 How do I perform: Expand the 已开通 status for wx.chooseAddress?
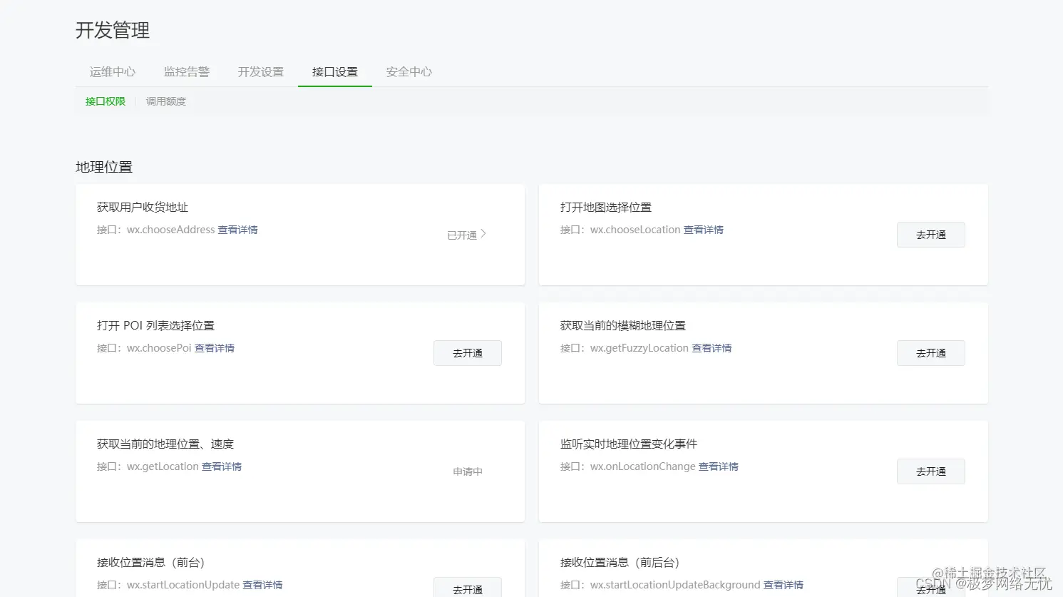(x=467, y=234)
